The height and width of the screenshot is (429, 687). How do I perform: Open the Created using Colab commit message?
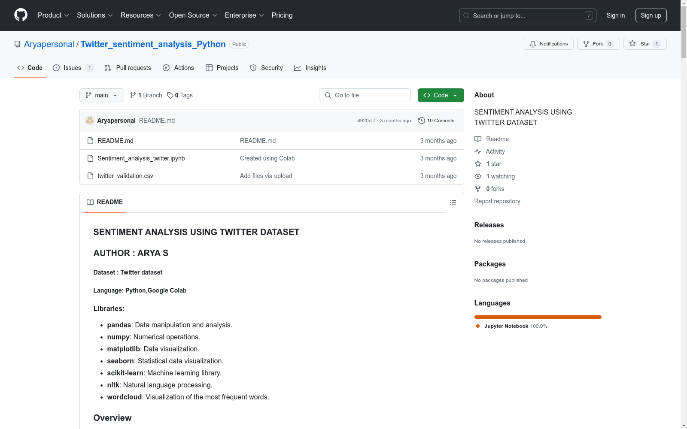pyautogui.click(x=268, y=158)
